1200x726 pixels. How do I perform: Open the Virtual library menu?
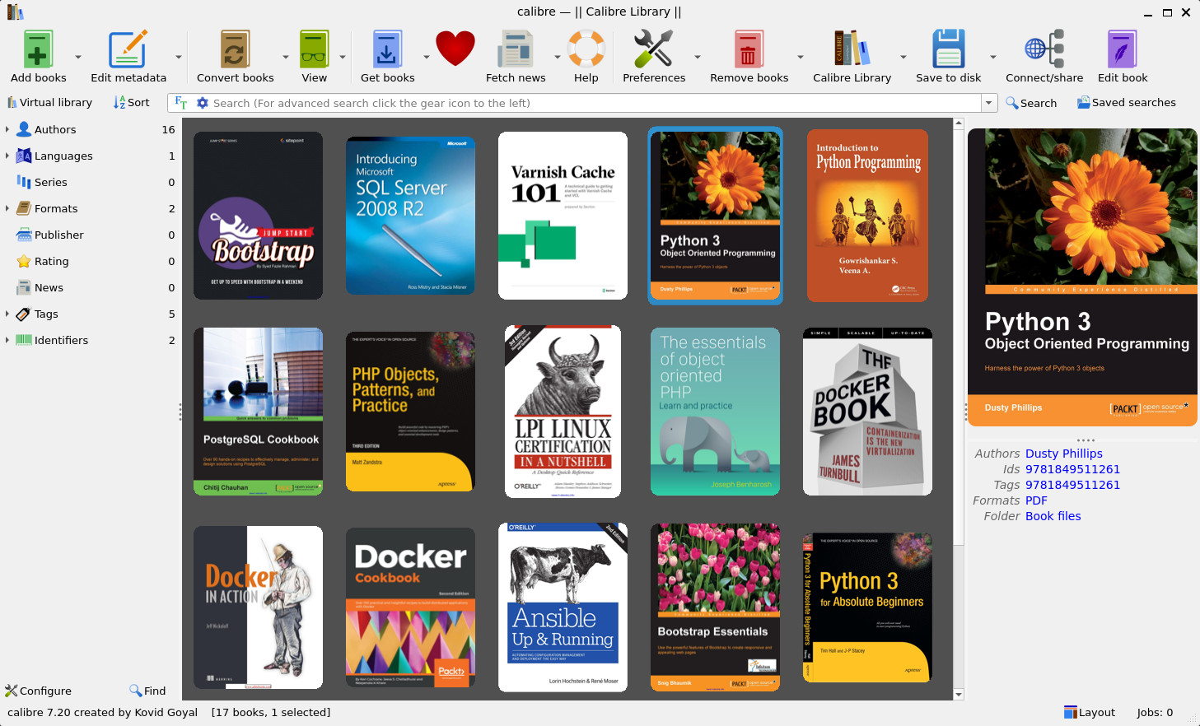pos(49,103)
